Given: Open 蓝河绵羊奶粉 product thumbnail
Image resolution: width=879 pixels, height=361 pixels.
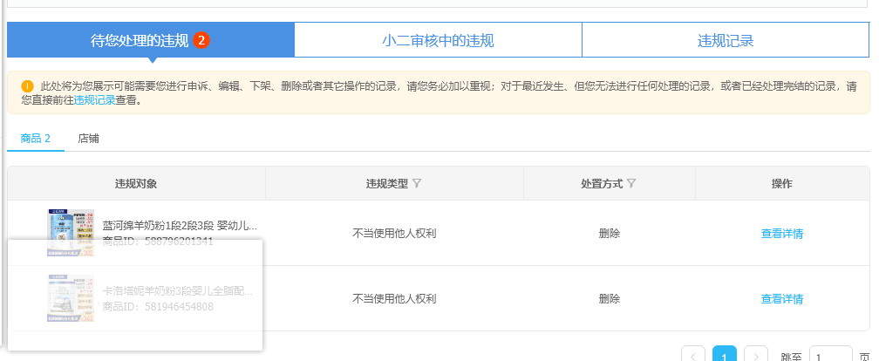Looking at the screenshot, I should (x=71, y=233).
